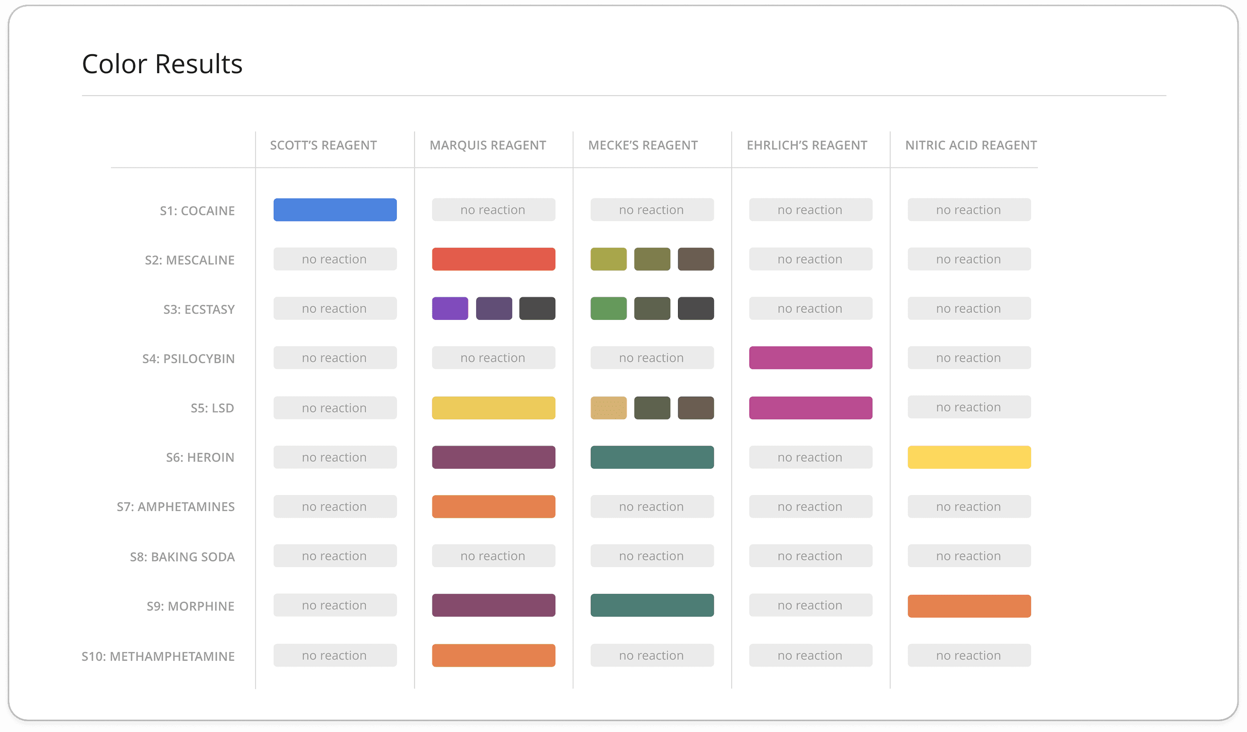
Task: Click the tan LSD Mecke's swatch
Action: tap(608, 407)
